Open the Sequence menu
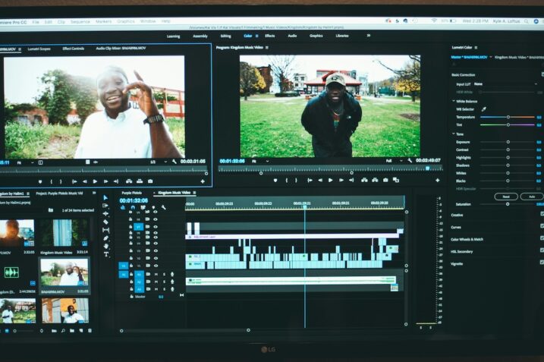Screen dimensions: 544x362 80,21
